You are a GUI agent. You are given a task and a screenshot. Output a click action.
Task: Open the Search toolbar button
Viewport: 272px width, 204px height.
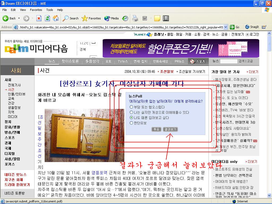point(70,18)
